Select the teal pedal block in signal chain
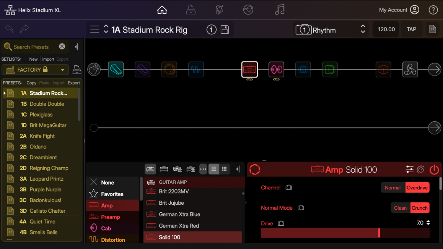Image resolution: width=443 pixels, height=249 pixels. coord(116,70)
